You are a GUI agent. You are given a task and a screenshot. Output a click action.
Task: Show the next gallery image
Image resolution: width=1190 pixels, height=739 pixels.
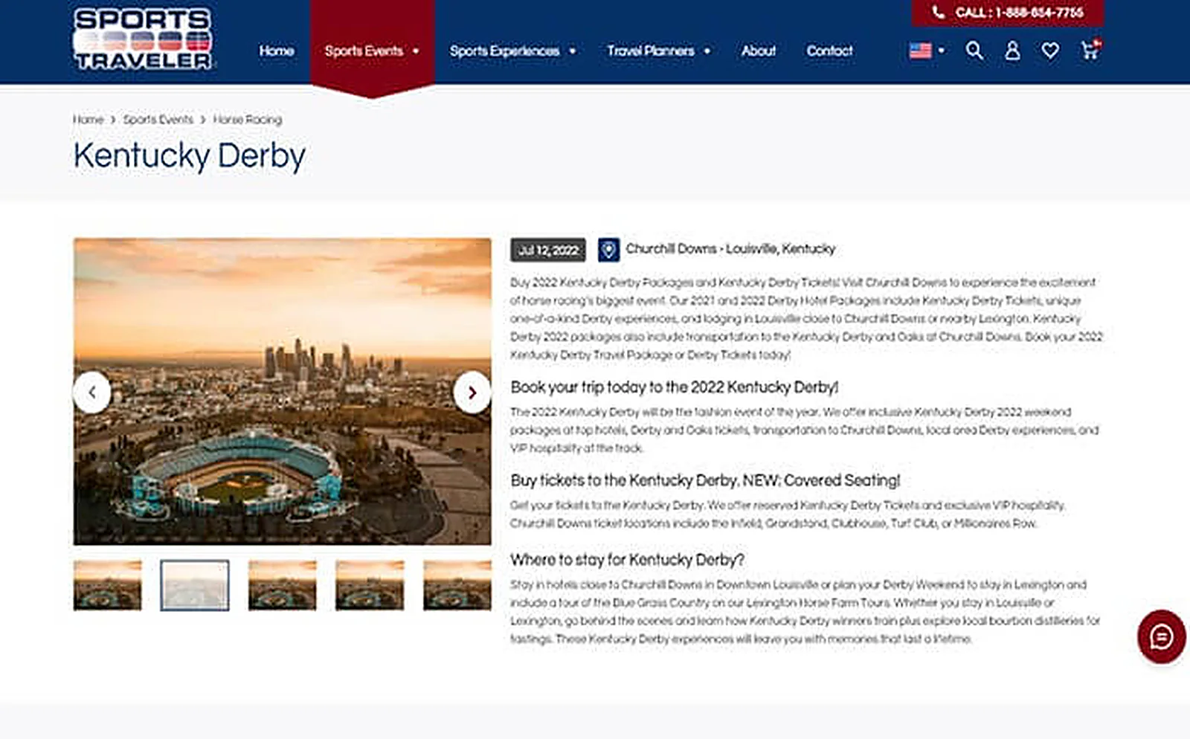click(x=472, y=392)
